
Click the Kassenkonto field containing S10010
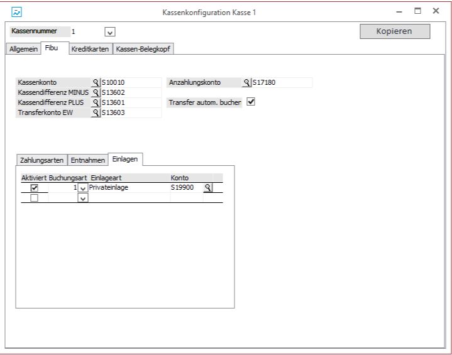130,82
